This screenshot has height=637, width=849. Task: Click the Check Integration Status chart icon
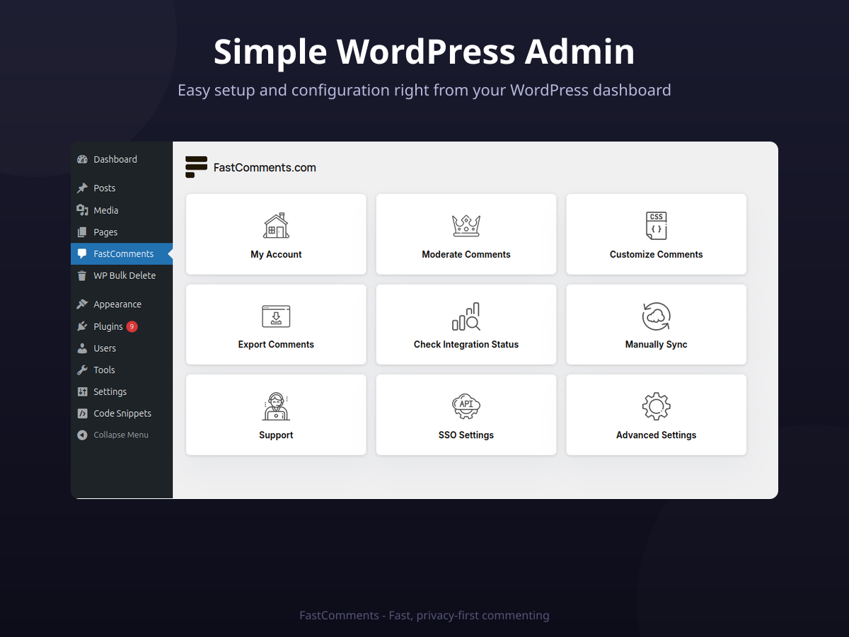coord(466,316)
